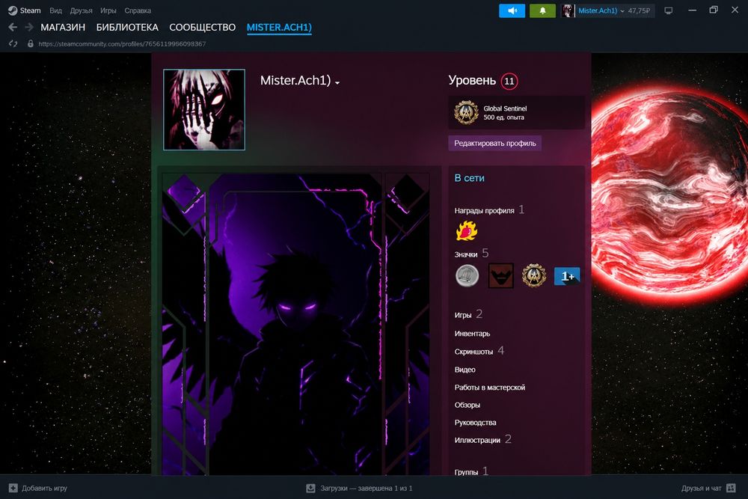748x499 pixels.
Task: Click the friends chat icon at bottom right
Action: pyautogui.click(x=731, y=488)
